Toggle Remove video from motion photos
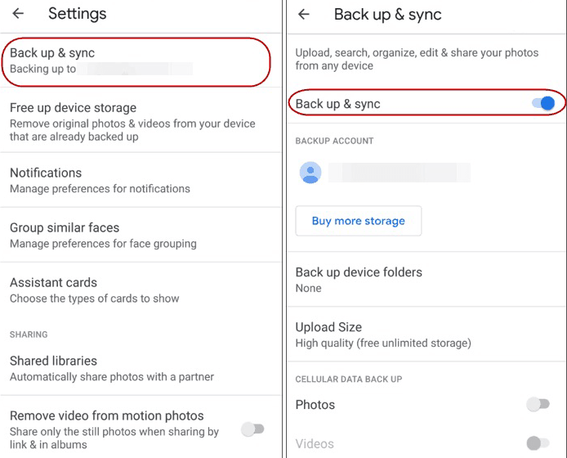This screenshot has height=458, width=567. [x=253, y=429]
